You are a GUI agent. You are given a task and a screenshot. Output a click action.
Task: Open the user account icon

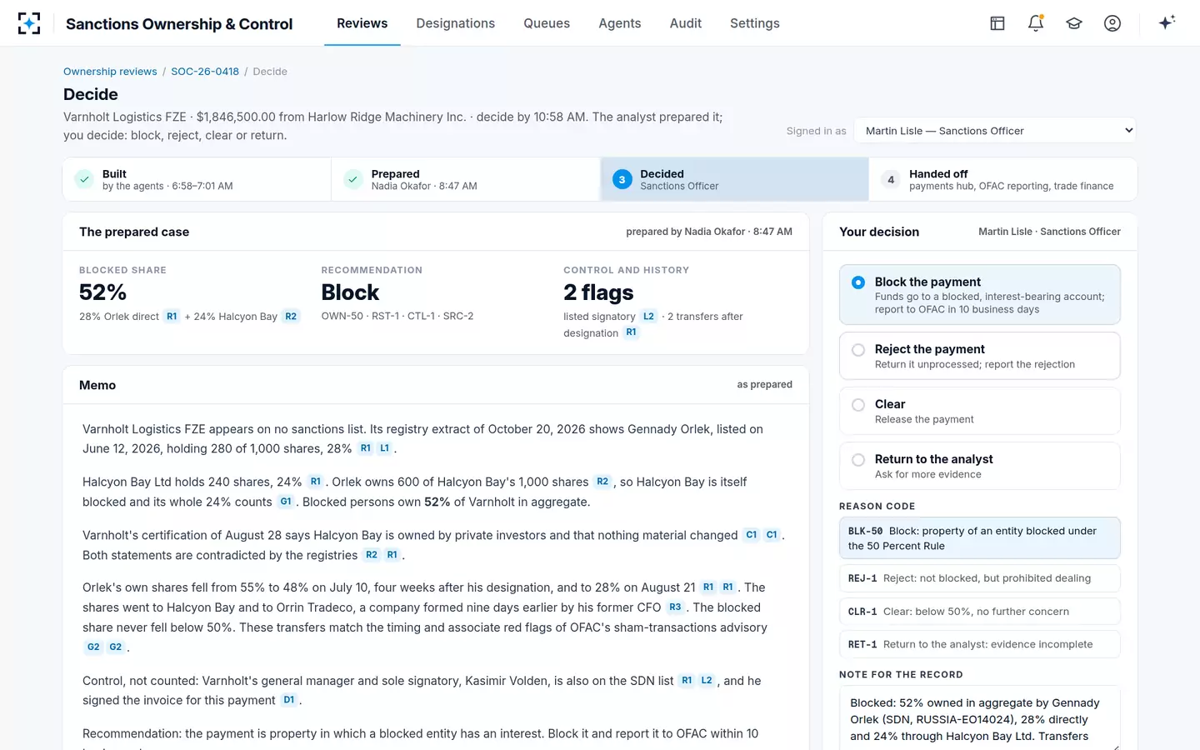pos(1112,23)
